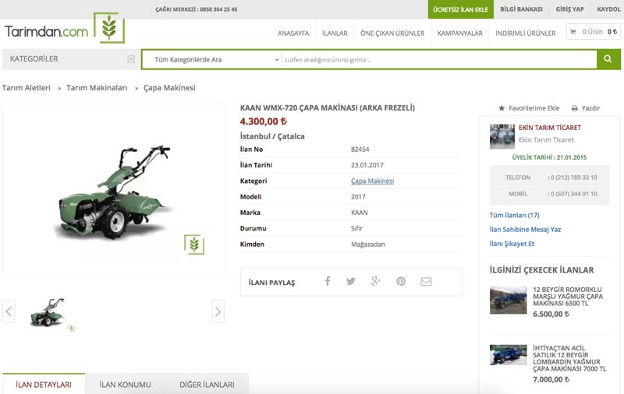
Task: Share listing on Facebook
Action: pos(328,281)
